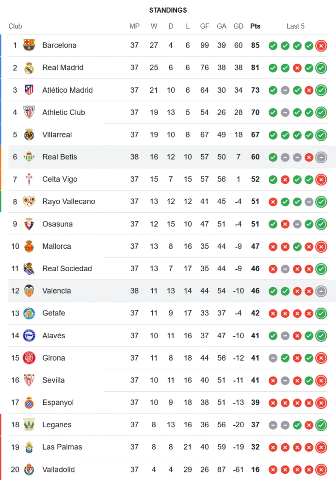The height and width of the screenshot is (486, 336).
Task: Click the Atlético Madrid crest icon
Action: [29, 90]
